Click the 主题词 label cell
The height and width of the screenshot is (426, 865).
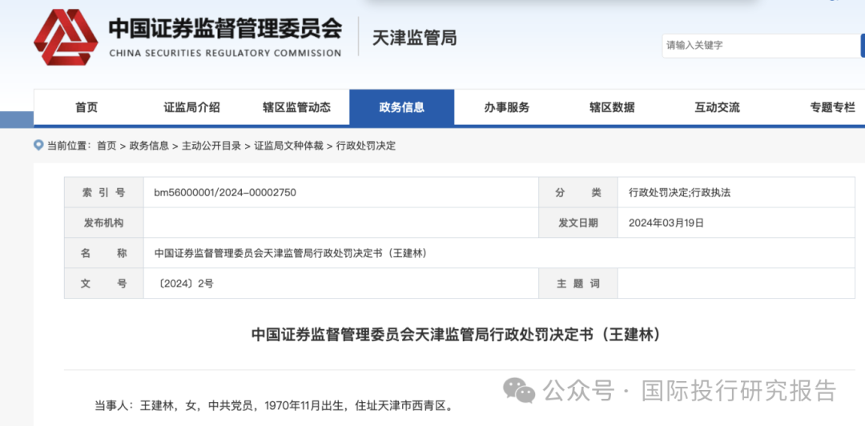pyautogui.click(x=578, y=283)
